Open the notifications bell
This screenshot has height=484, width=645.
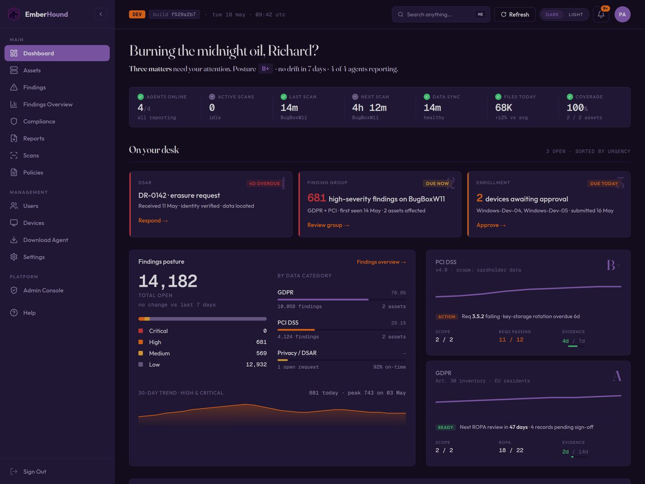pyautogui.click(x=601, y=14)
